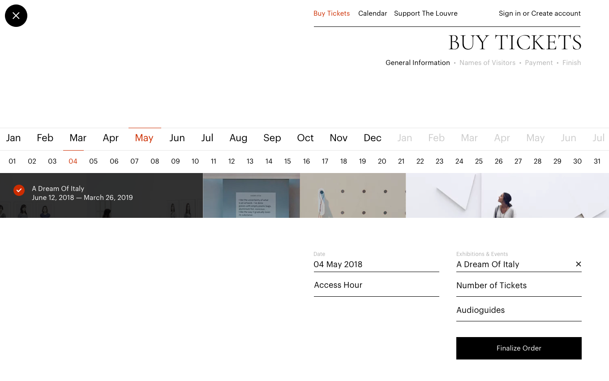Open the Number of Tickets selector
Screen dimensions: 609x381
(x=519, y=286)
